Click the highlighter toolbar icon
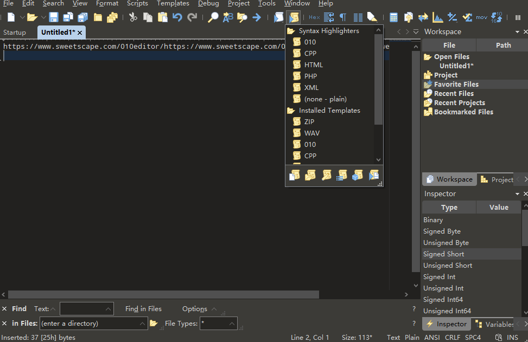The height and width of the screenshot is (342, 528). click(x=372, y=17)
